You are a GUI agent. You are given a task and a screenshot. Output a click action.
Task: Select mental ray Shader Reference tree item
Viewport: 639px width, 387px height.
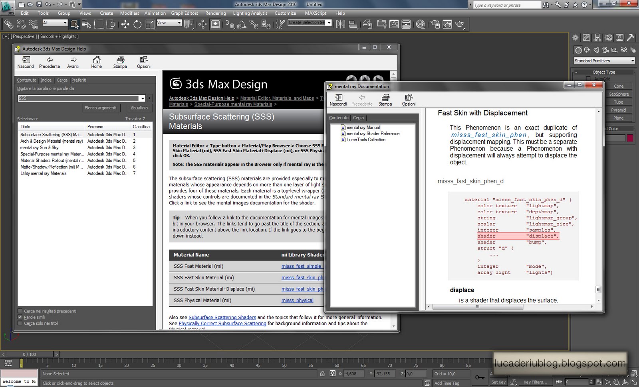373,134
